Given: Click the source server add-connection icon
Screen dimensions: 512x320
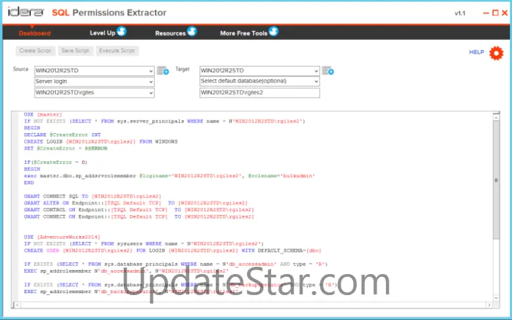Looking at the screenshot, I should click(x=163, y=70).
